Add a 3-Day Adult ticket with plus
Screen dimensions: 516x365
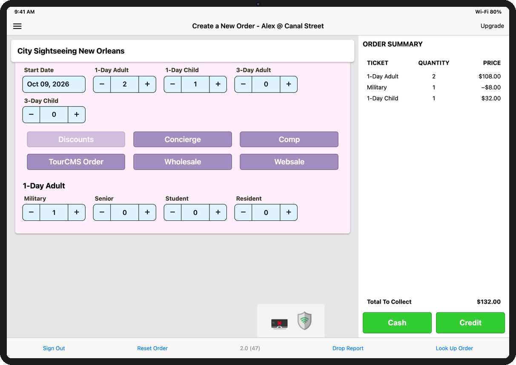point(289,84)
